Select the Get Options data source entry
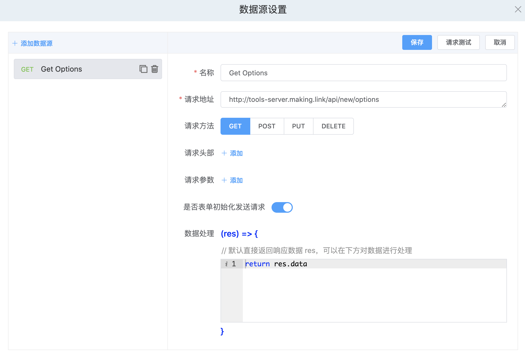The image size is (525, 357). [x=80, y=69]
